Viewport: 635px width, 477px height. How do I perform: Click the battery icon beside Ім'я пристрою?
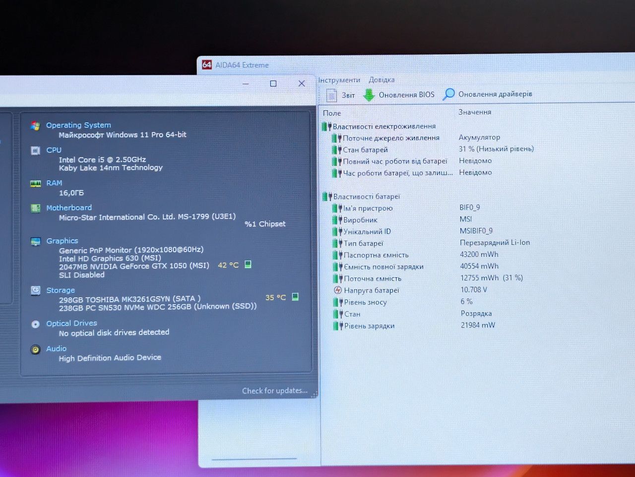click(338, 208)
